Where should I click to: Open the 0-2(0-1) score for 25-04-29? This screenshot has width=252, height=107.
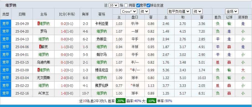pyautogui.click(x=67, y=24)
